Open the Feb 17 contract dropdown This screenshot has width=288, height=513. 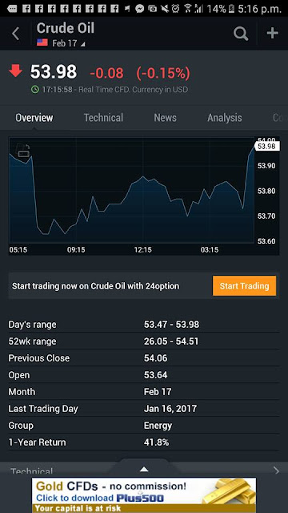[x=69, y=43]
